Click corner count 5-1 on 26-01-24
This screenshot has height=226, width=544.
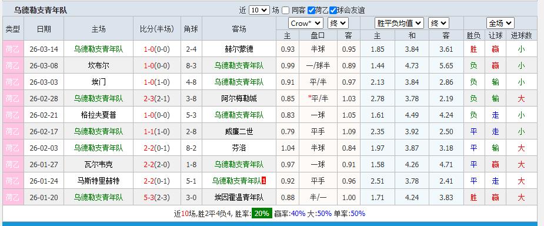click(191, 181)
